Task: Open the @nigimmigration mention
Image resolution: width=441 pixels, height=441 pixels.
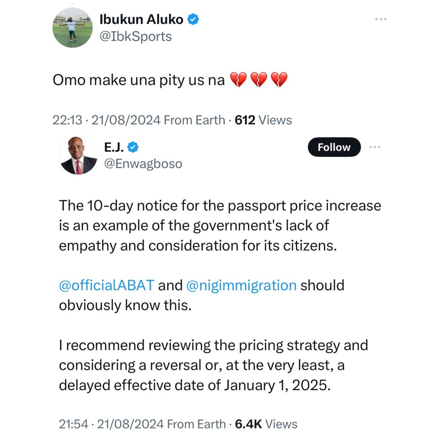Action: point(242,285)
